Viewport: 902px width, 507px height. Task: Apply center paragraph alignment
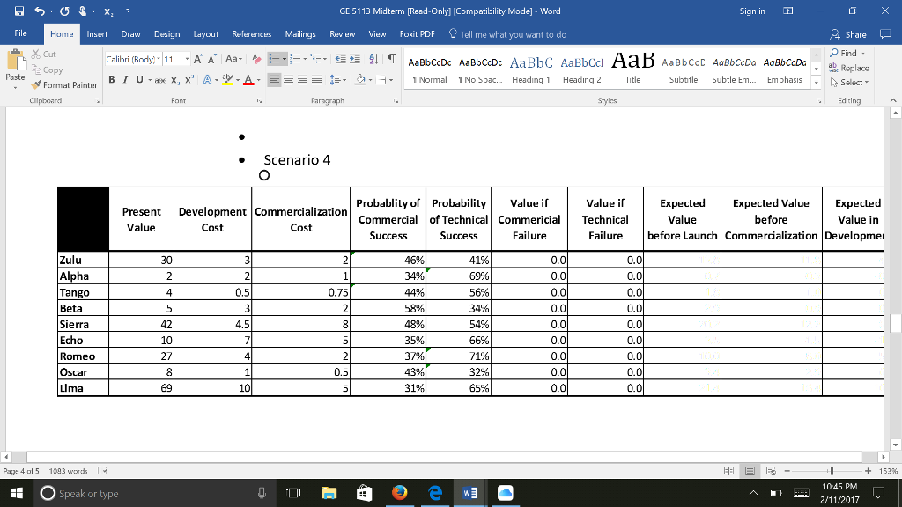tap(288, 80)
